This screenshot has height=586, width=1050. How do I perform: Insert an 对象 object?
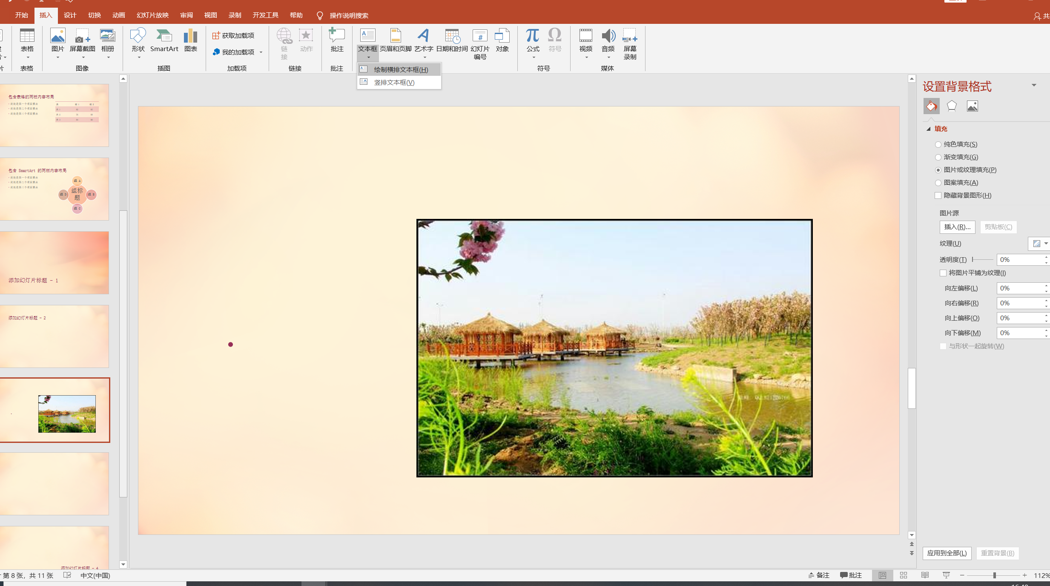click(502, 41)
